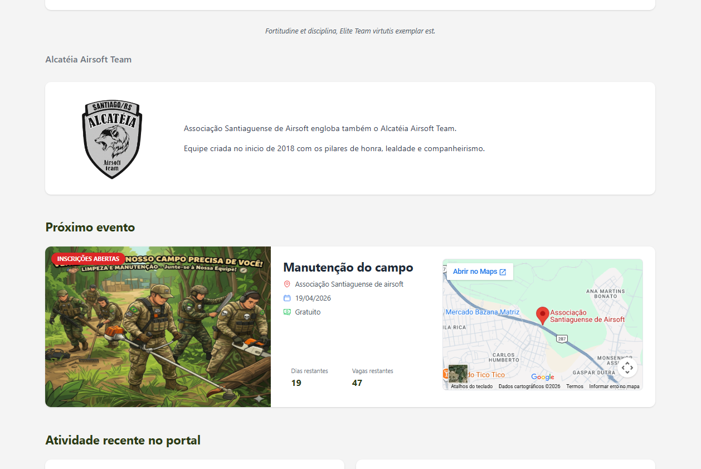Open the map camera controls button

[x=627, y=368]
